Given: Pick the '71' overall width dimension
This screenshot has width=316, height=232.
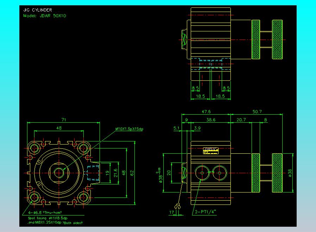Looking at the screenshot, I should (64, 120).
